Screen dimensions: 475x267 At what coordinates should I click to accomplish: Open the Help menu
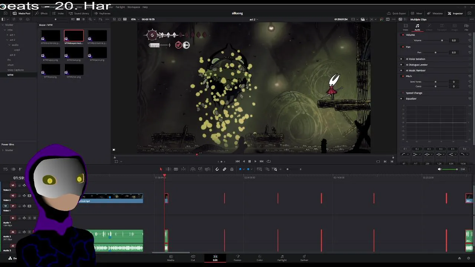[145, 7]
